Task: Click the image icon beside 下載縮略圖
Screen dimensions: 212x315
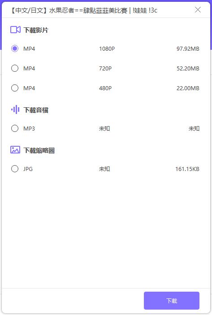Action: coord(15,150)
